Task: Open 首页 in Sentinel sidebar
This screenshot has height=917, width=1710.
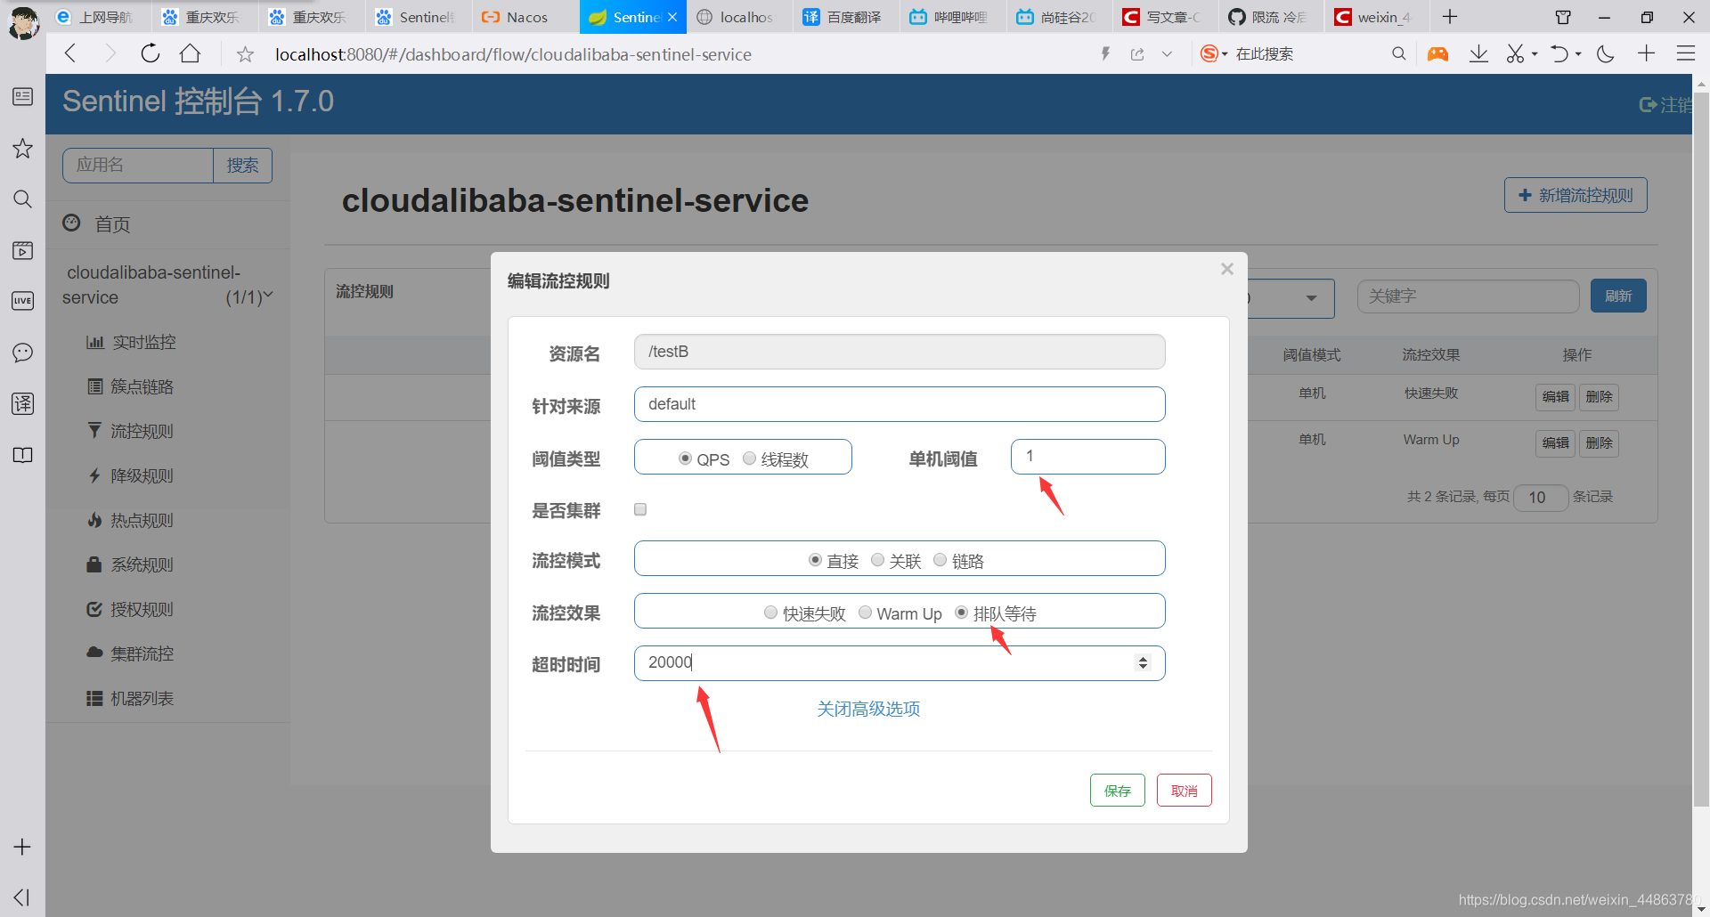Action: pos(96,223)
